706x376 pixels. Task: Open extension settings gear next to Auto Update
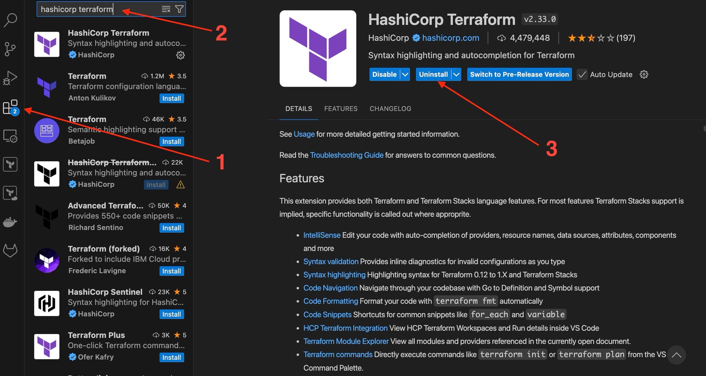644,74
